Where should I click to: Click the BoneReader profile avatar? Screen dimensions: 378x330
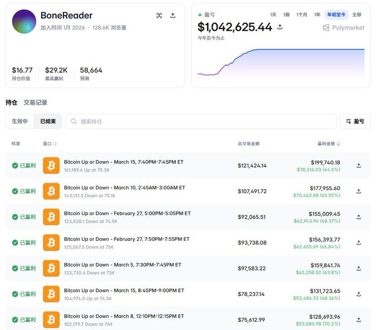coord(24,22)
